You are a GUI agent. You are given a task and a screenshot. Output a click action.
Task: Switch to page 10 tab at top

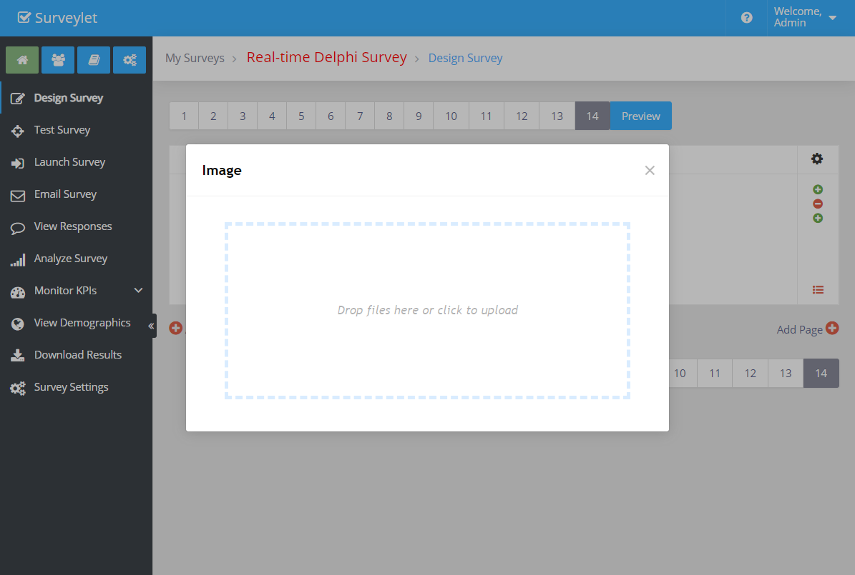451,116
